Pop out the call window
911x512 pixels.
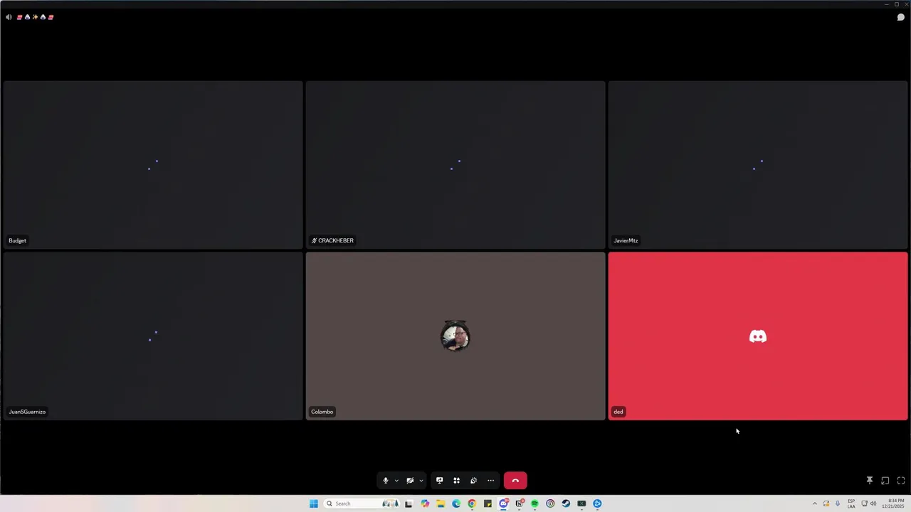885,481
